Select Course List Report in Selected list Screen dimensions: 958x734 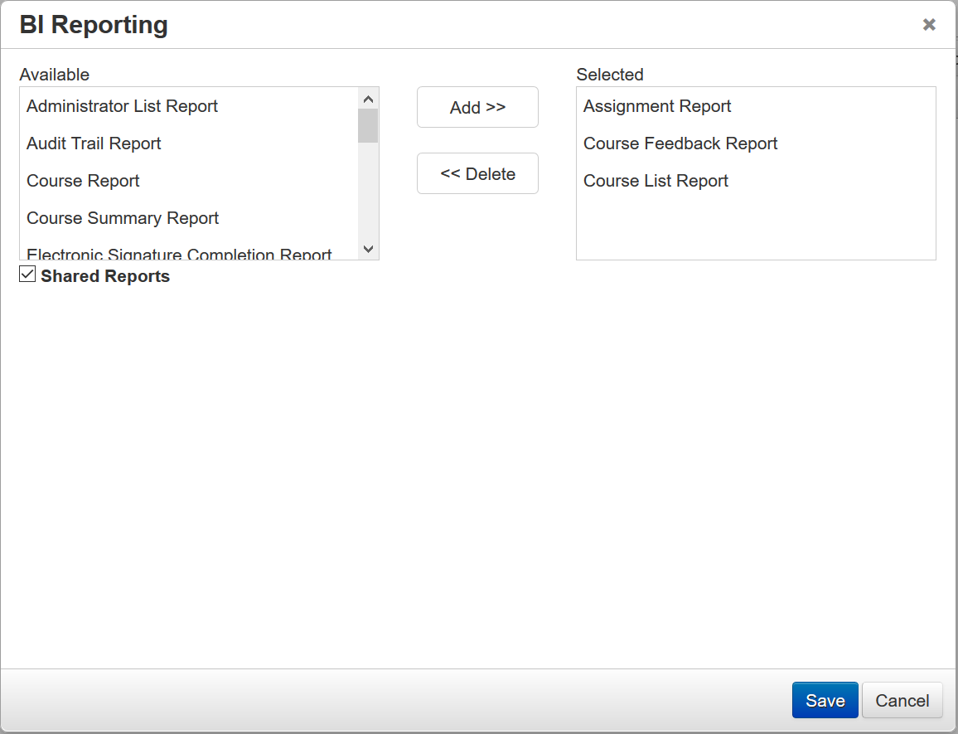pyautogui.click(x=656, y=181)
